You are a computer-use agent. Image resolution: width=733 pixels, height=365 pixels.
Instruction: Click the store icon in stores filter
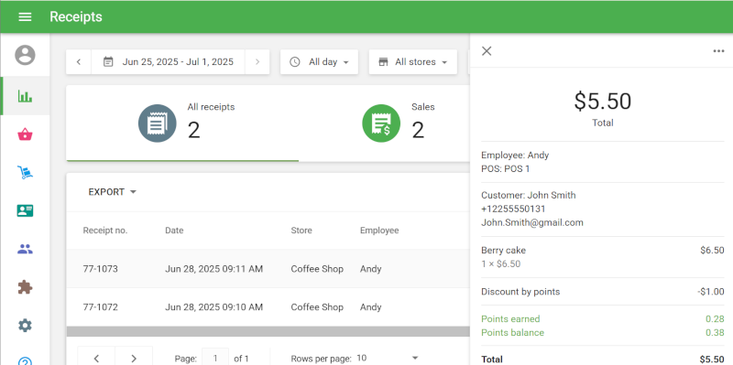pyautogui.click(x=383, y=61)
